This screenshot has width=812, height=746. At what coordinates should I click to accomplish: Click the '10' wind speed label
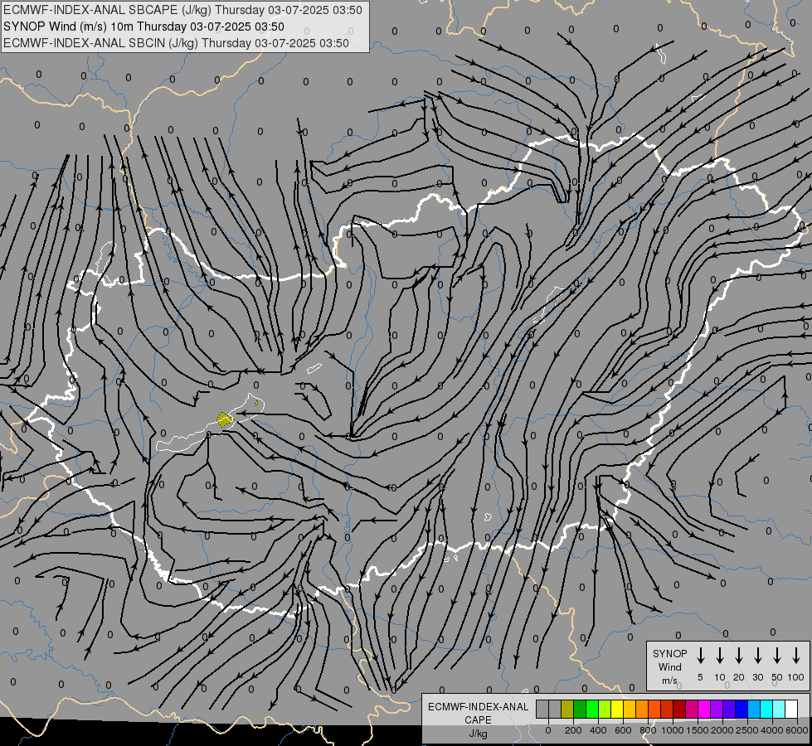pos(720,677)
